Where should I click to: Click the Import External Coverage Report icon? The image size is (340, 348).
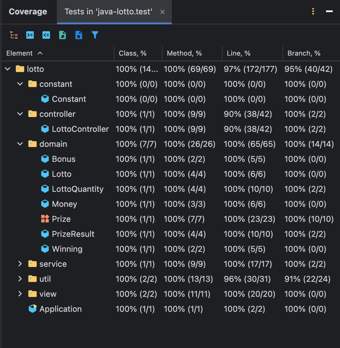tap(79, 35)
